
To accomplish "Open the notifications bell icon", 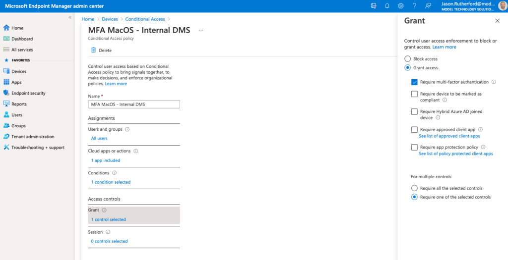I will tap(387, 6).
